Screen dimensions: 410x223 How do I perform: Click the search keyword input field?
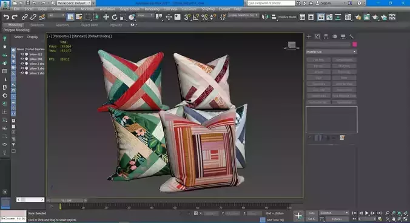(271, 3)
